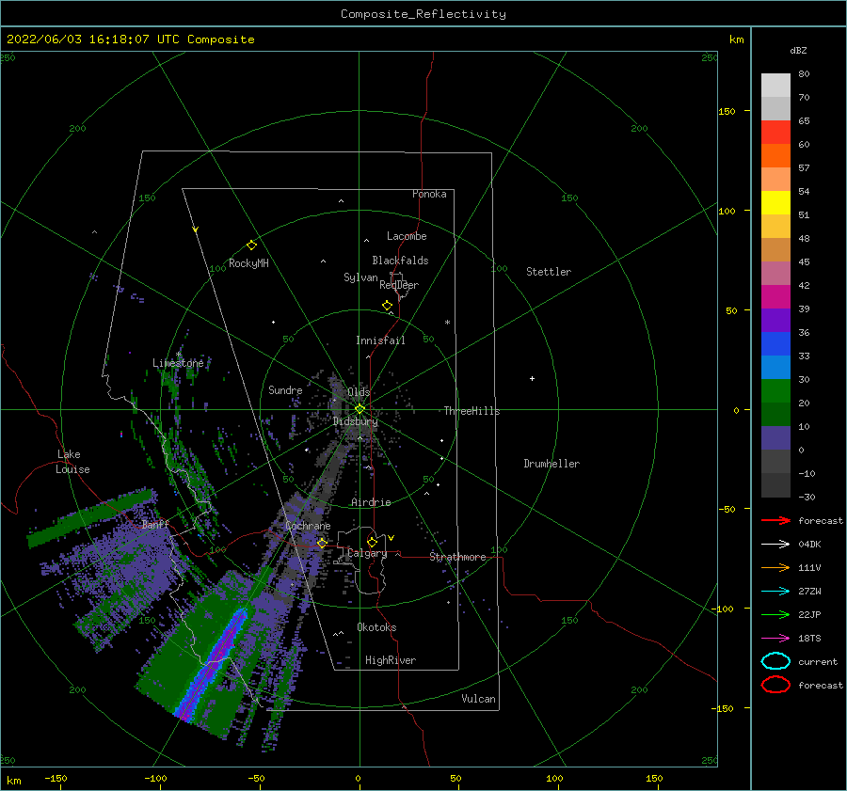Click the Banff town label
The width and height of the screenshot is (847, 791).
click(x=155, y=525)
